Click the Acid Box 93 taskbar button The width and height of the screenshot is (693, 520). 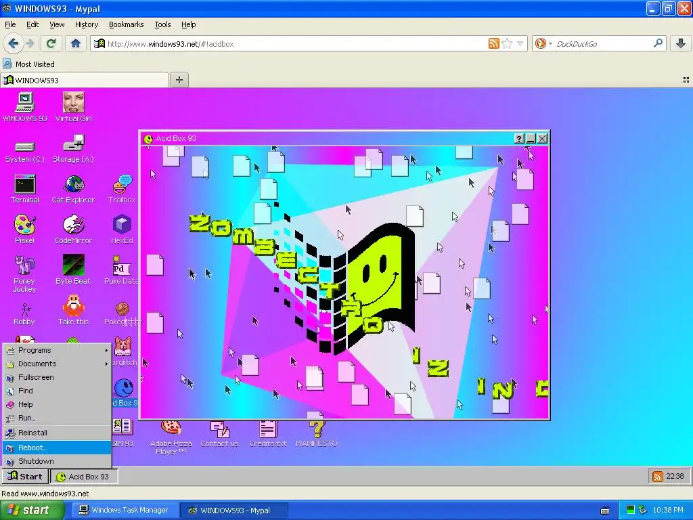(x=83, y=477)
